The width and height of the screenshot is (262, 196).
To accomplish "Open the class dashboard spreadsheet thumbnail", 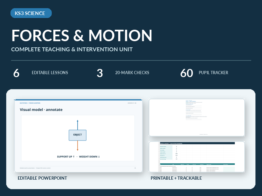I will pos(197,157).
